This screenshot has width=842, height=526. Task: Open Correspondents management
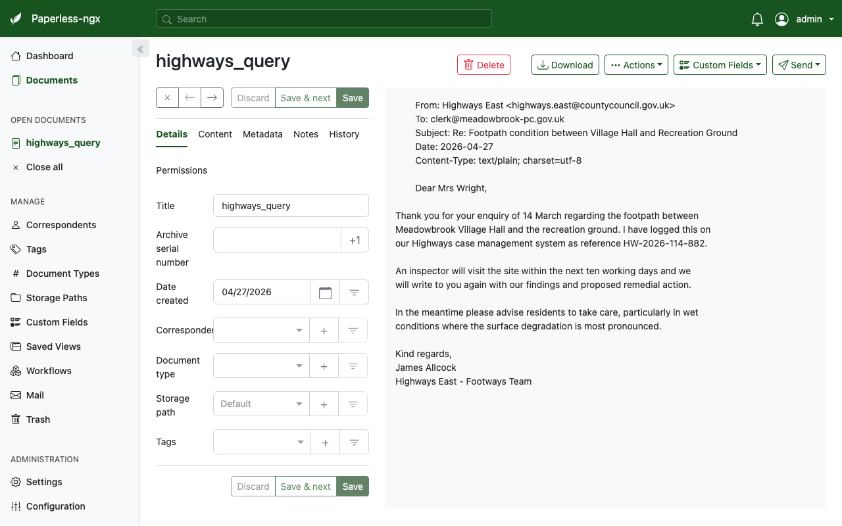pos(61,225)
